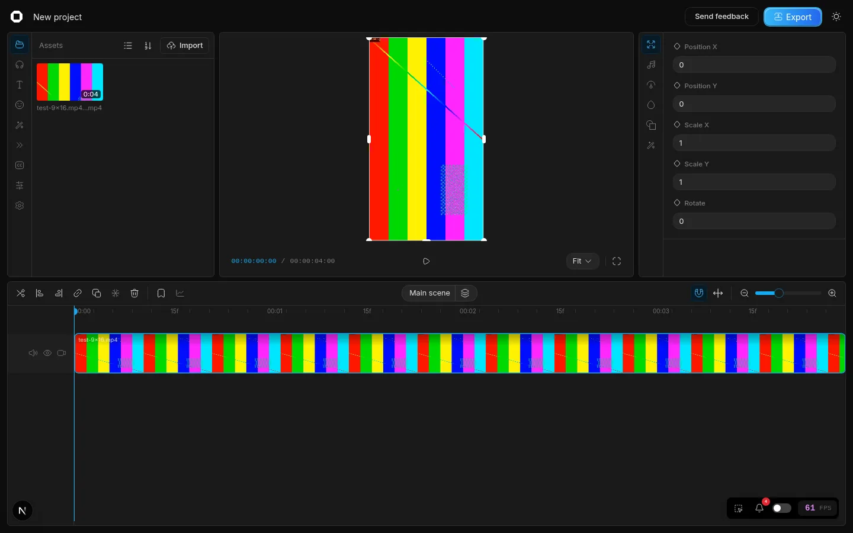Image resolution: width=853 pixels, height=533 pixels.
Task: Open the audio headphones panel in sidebar
Action: tap(20, 65)
